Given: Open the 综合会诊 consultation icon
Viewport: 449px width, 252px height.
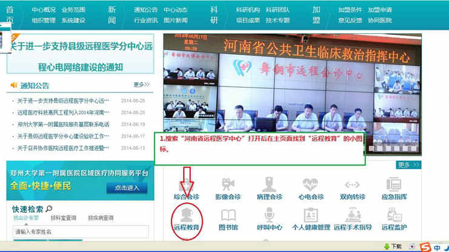Looking at the screenshot, I should click(x=187, y=184).
